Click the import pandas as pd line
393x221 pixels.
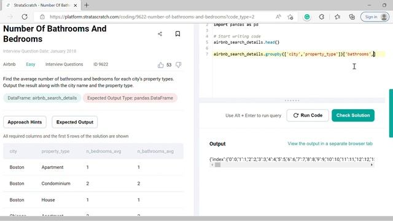(236, 25)
